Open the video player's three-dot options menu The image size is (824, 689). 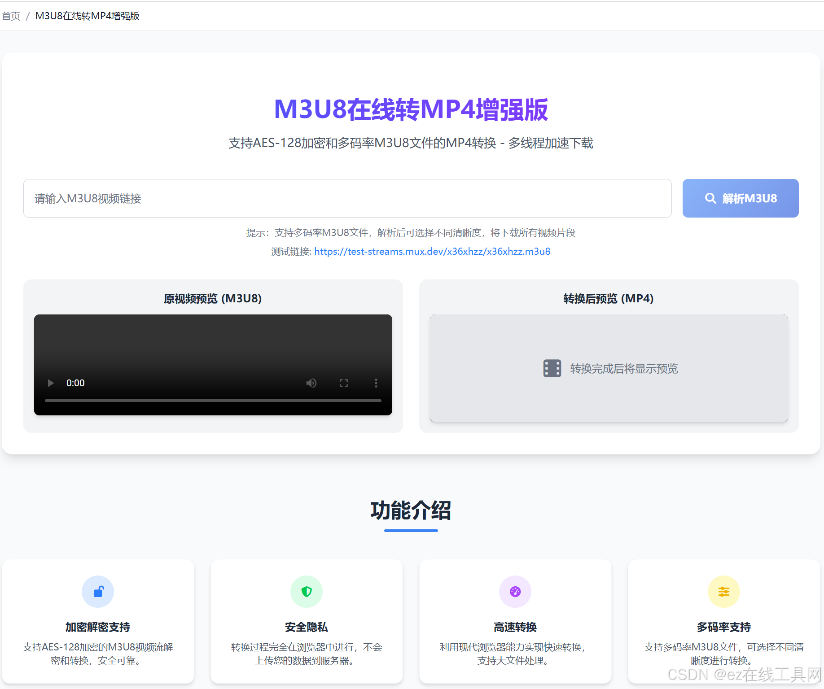(x=376, y=383)
